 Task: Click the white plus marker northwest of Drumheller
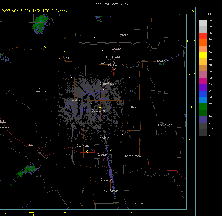pos(158,96)
